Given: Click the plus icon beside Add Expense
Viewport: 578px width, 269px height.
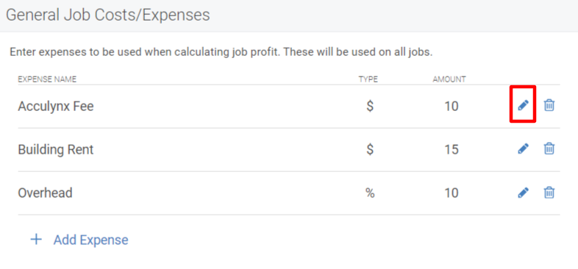Looking at the screenshot, I should [x=36, y=240].
